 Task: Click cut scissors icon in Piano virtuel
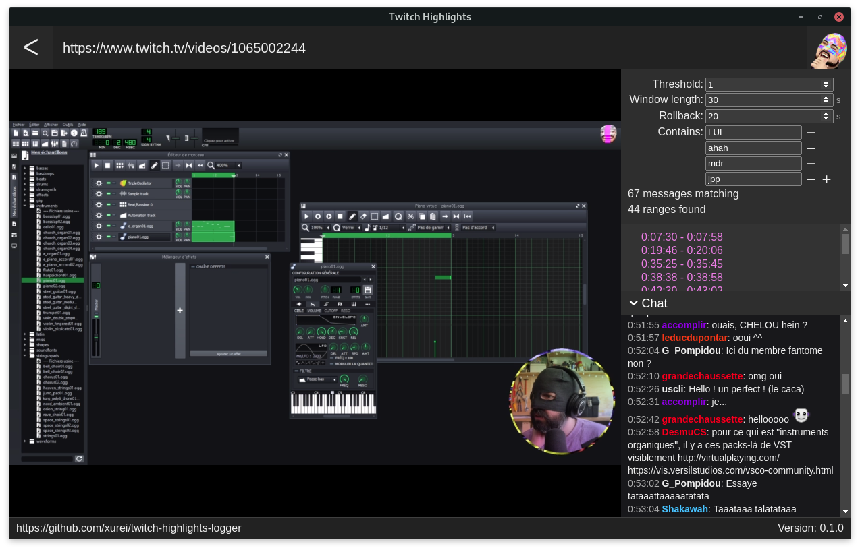(410, 216)
